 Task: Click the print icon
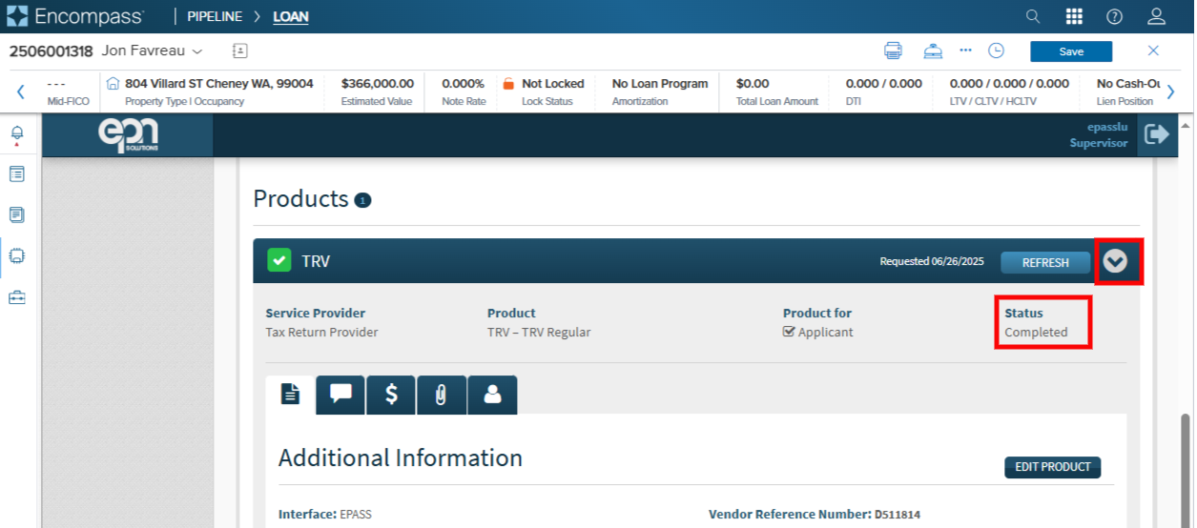pos(893,51)
